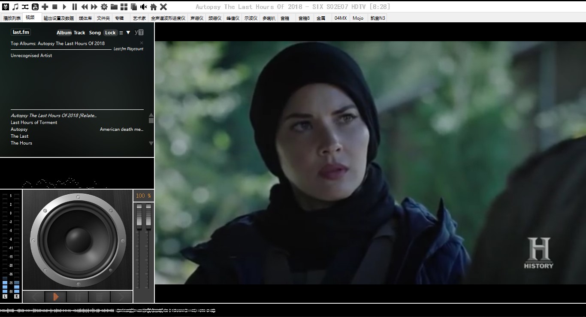The width and height of the screenshot is (586, 317).
Task: Mute audio with speaker icon
Action: [x=144, y=7]
